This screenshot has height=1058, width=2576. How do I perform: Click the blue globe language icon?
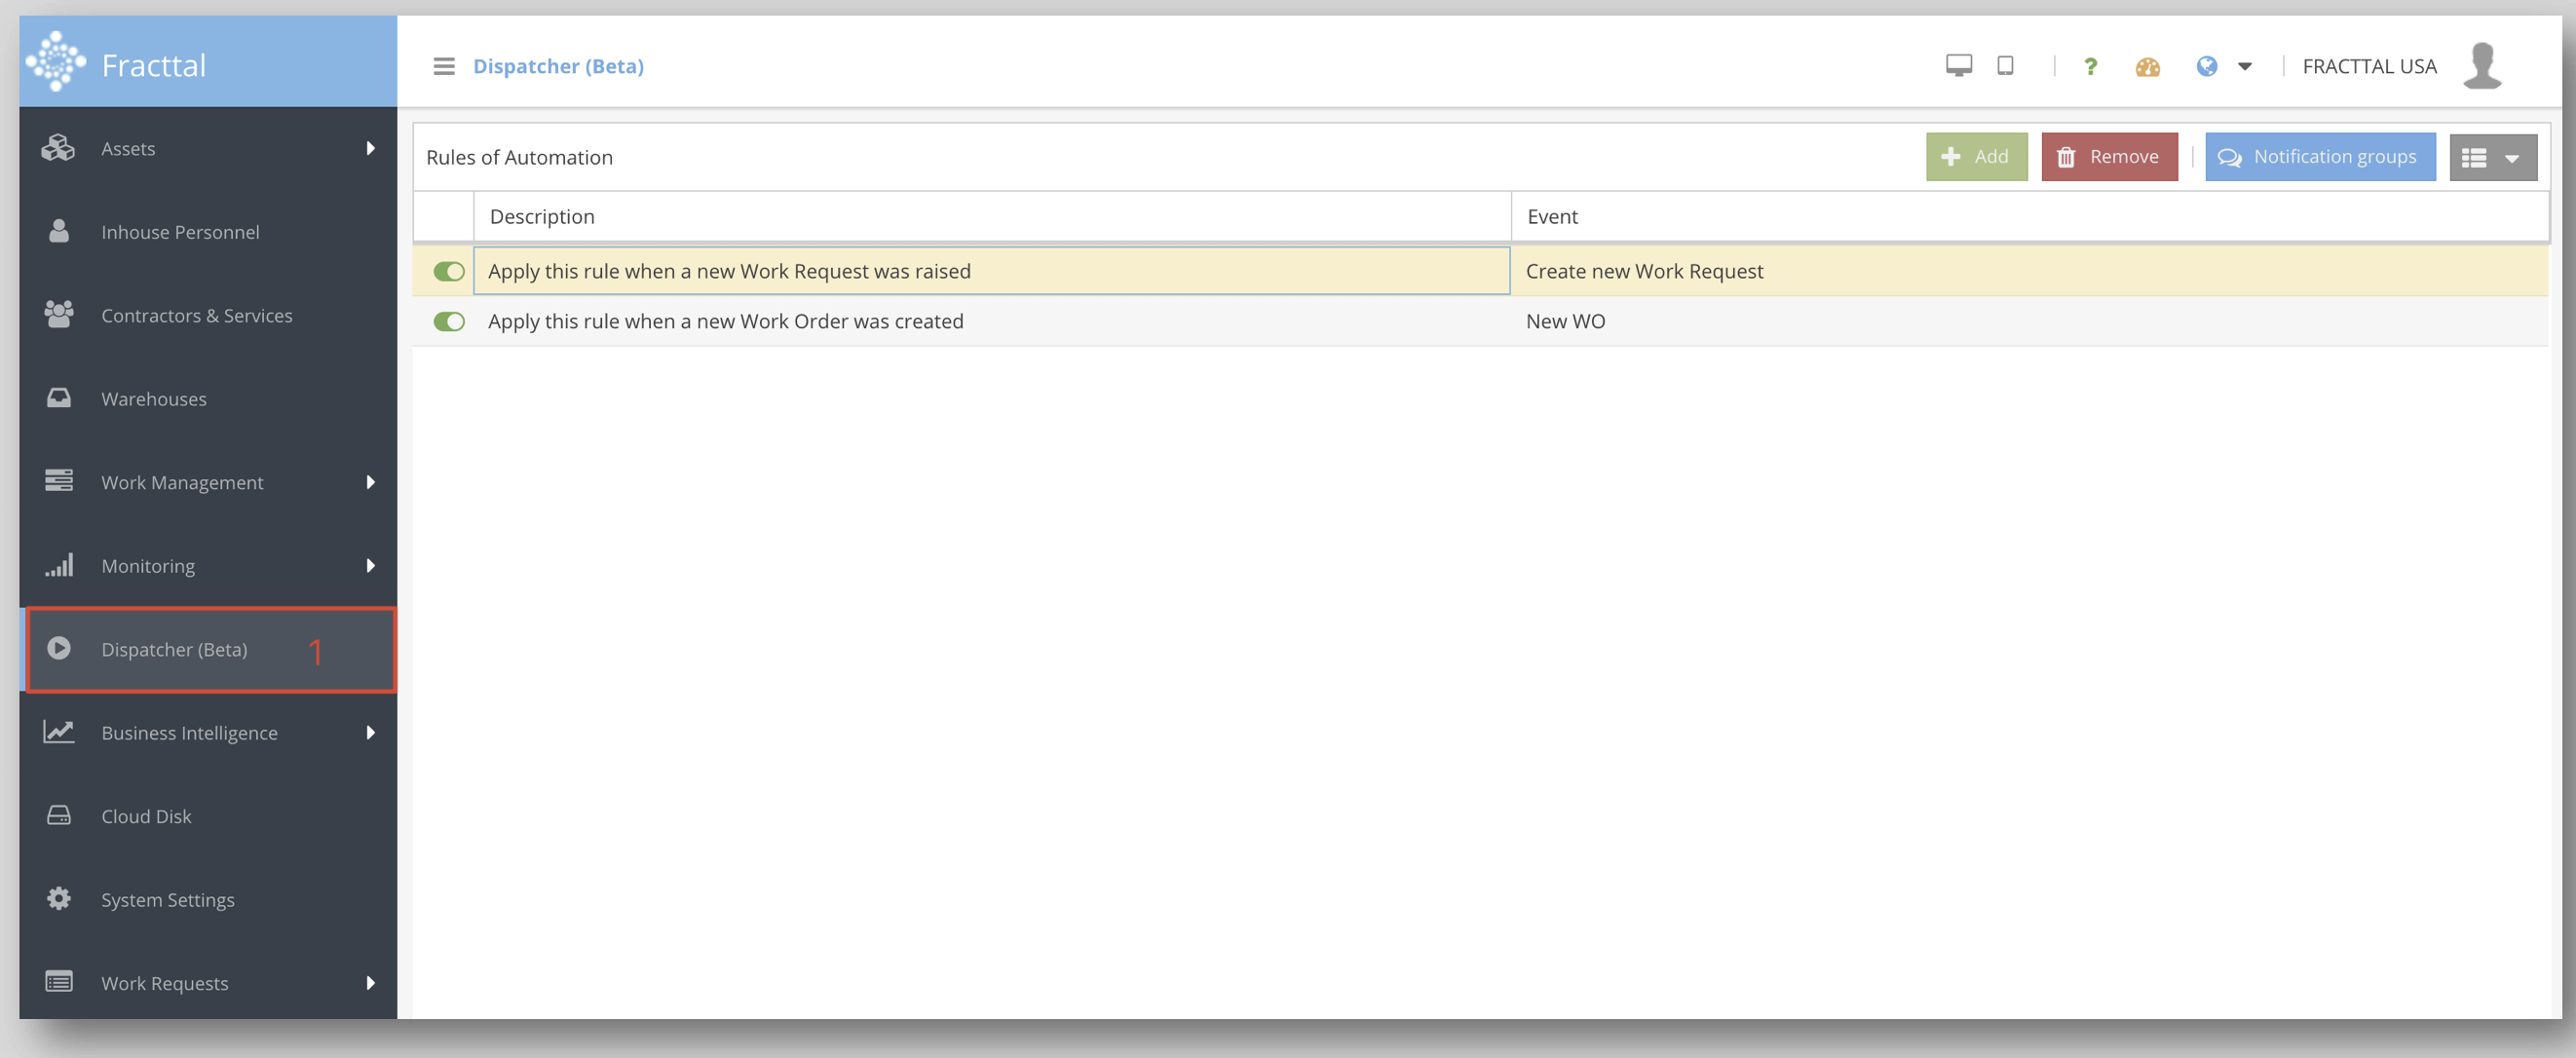[x=2206, y=66]
